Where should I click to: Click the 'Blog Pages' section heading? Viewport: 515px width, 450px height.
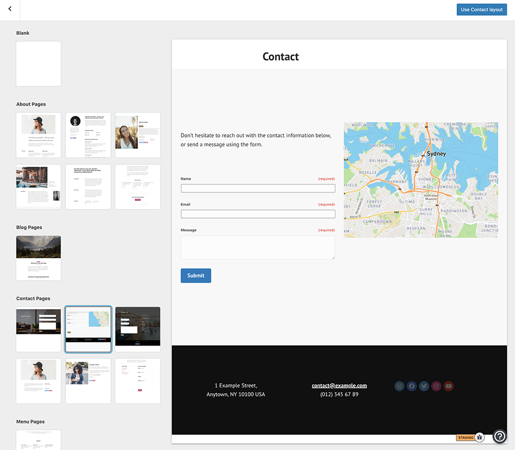pos(29,227)
